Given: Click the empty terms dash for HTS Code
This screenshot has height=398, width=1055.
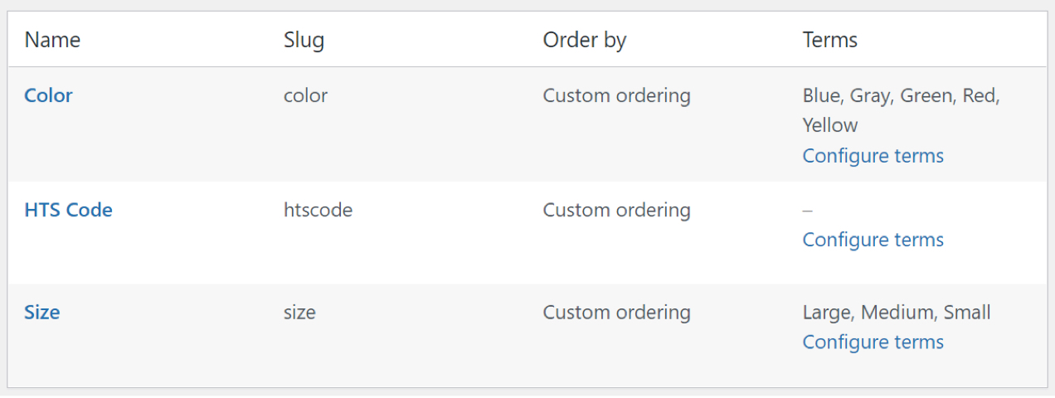Looking at the screenshot, I should (807, 211).
